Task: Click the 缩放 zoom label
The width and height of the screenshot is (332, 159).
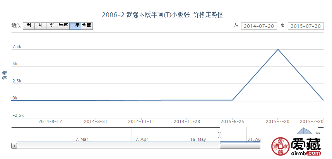Action: [x=16, y=26]
